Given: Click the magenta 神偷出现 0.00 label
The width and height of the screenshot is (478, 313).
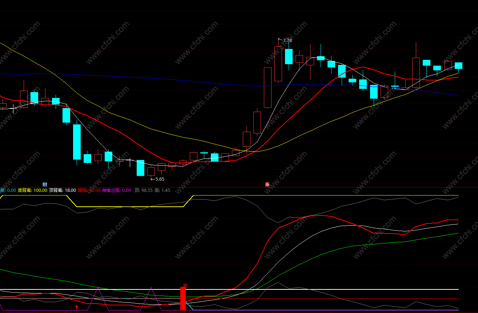Looking at the screenshot, I should coord(116,190).
